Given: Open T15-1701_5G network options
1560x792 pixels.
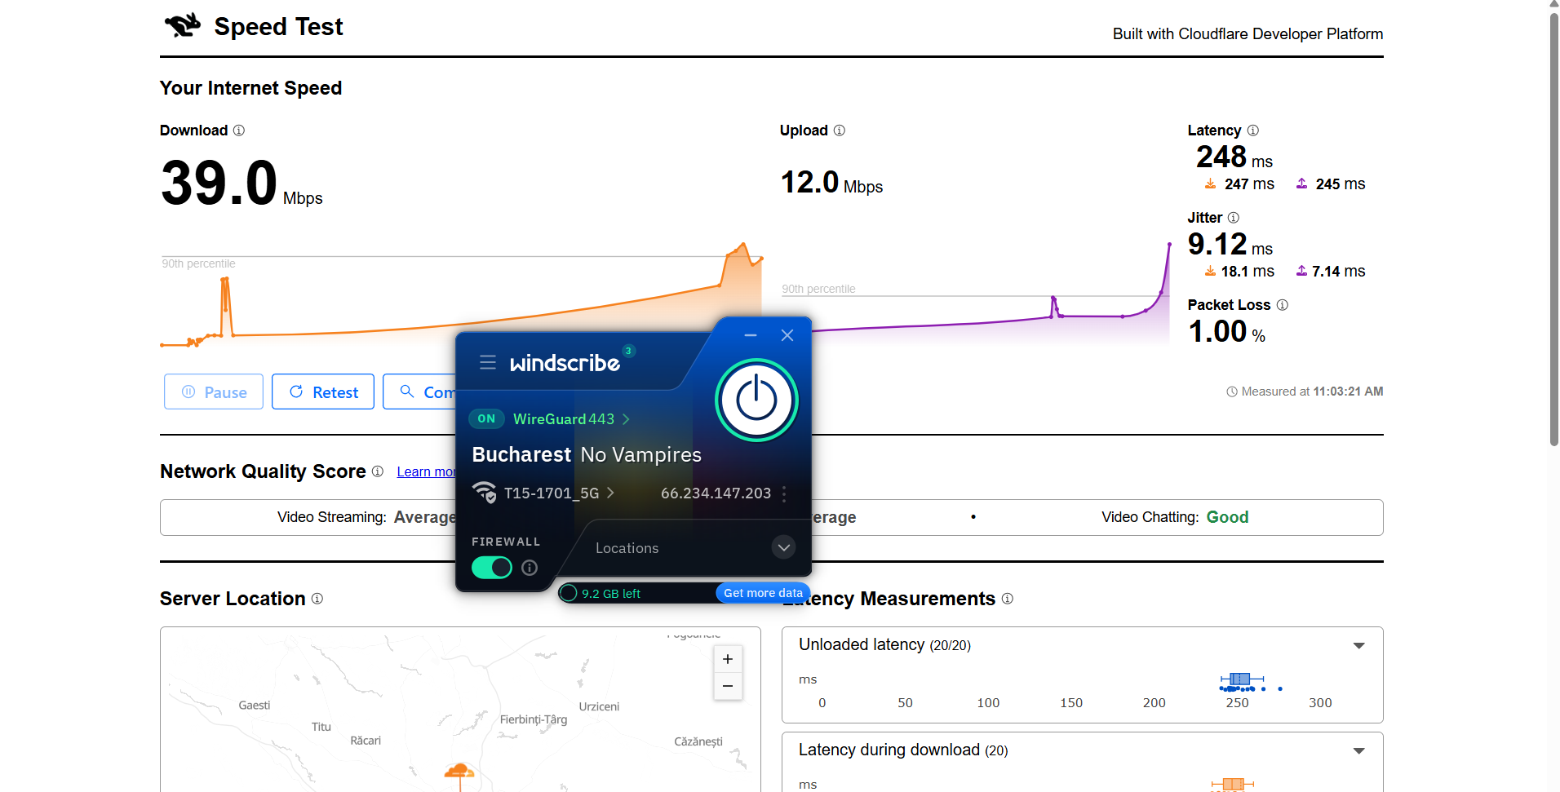Looking at the screenshot, I should click(x=559, y=493).
